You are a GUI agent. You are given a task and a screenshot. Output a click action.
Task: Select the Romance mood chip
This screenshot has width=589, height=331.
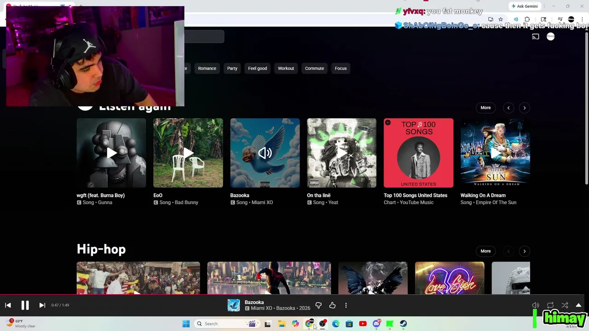pyautogui.click(x=207, y=68)
